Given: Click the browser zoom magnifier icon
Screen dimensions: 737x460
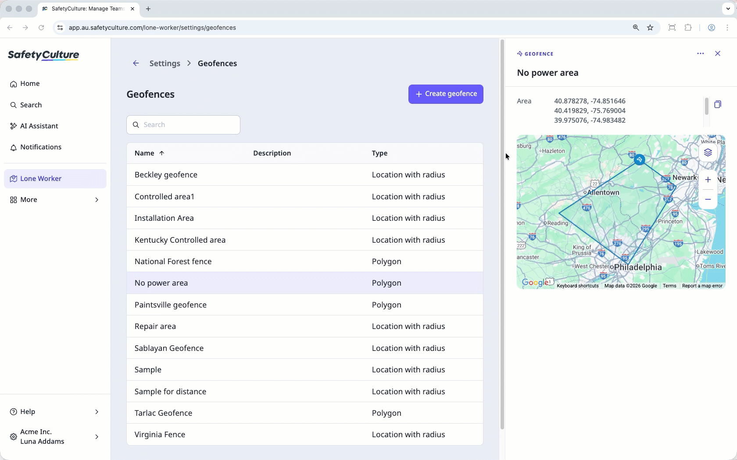Looking at the screenshot, I should click(x=636, y=28).
